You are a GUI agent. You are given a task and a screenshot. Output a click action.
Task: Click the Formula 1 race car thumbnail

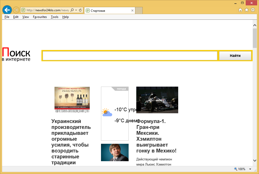(x=157, y=100)
